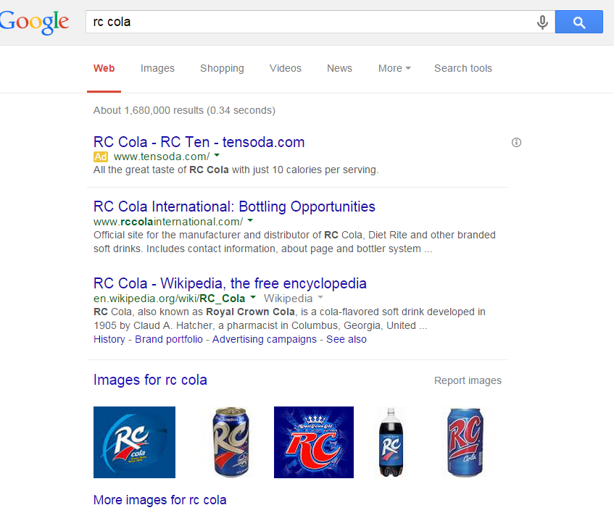Viewport: 614px width, 513px height.
Task: Click the Report images link
Action: [468, 380]
